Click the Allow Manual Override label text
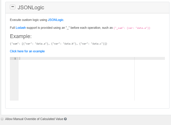This screenshot has height=125, width=171. click(x=34, y=119)
